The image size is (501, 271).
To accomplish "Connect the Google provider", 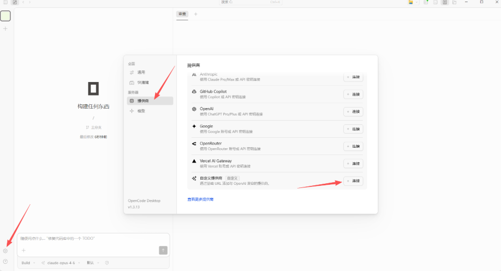I will [353, 129].
